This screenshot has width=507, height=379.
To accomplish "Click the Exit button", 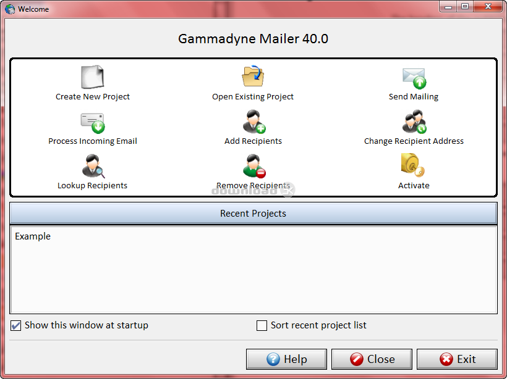I will pos(457,359).
